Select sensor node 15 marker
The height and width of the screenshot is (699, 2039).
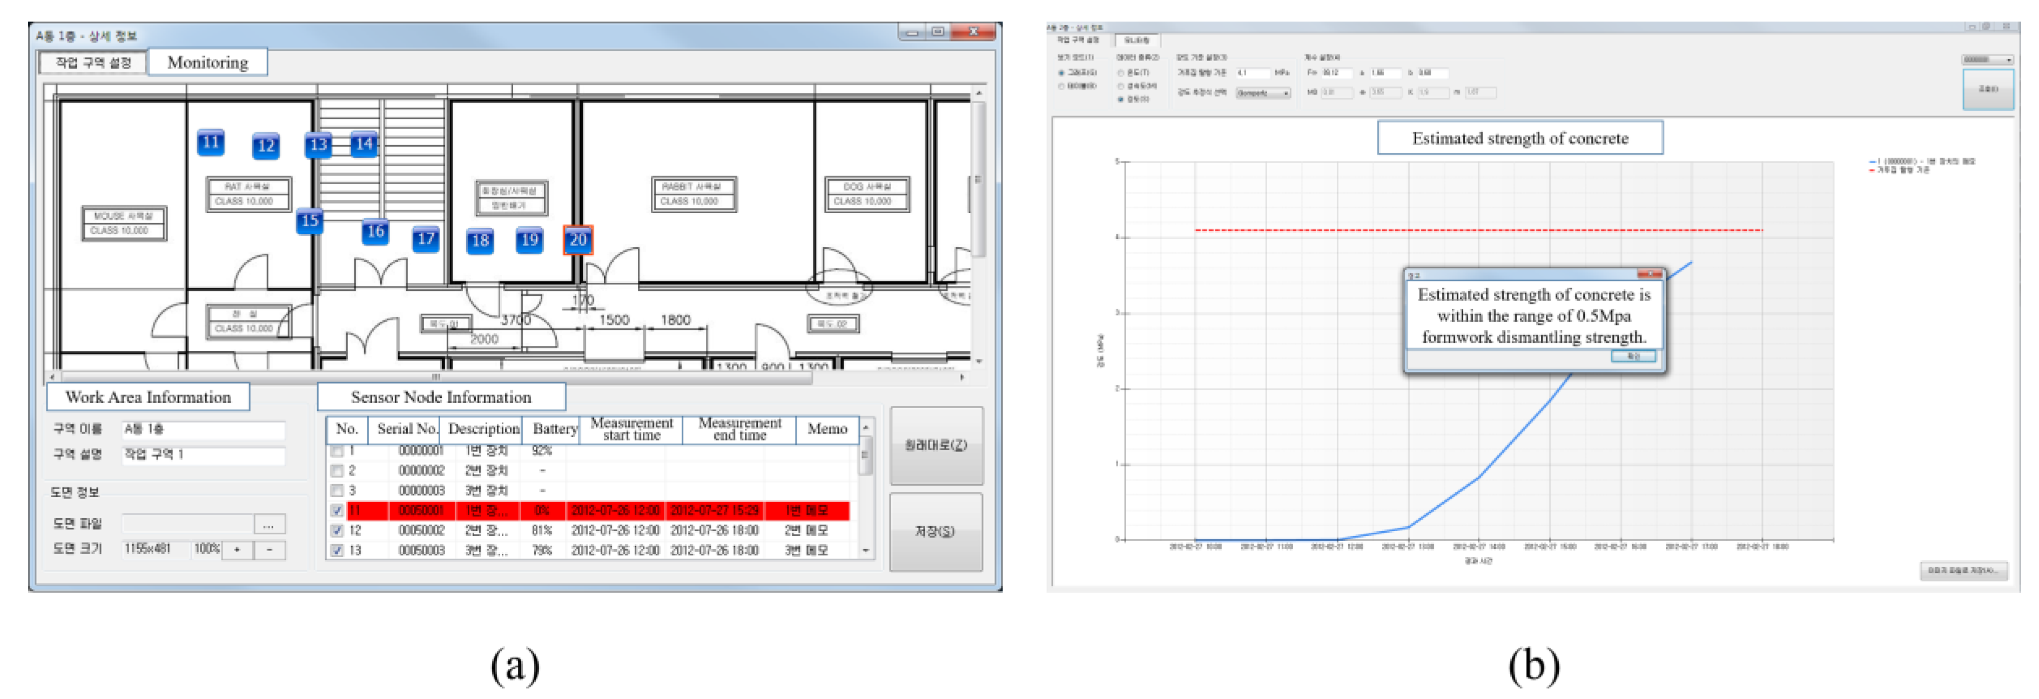coord(309,221)
